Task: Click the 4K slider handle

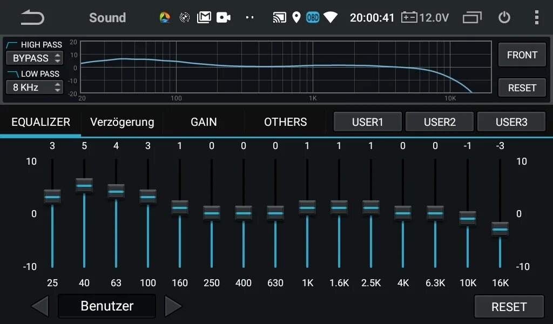Action: (403, 213)
